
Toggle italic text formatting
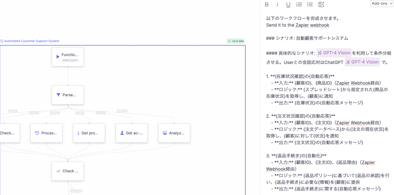tap(277, 4)
